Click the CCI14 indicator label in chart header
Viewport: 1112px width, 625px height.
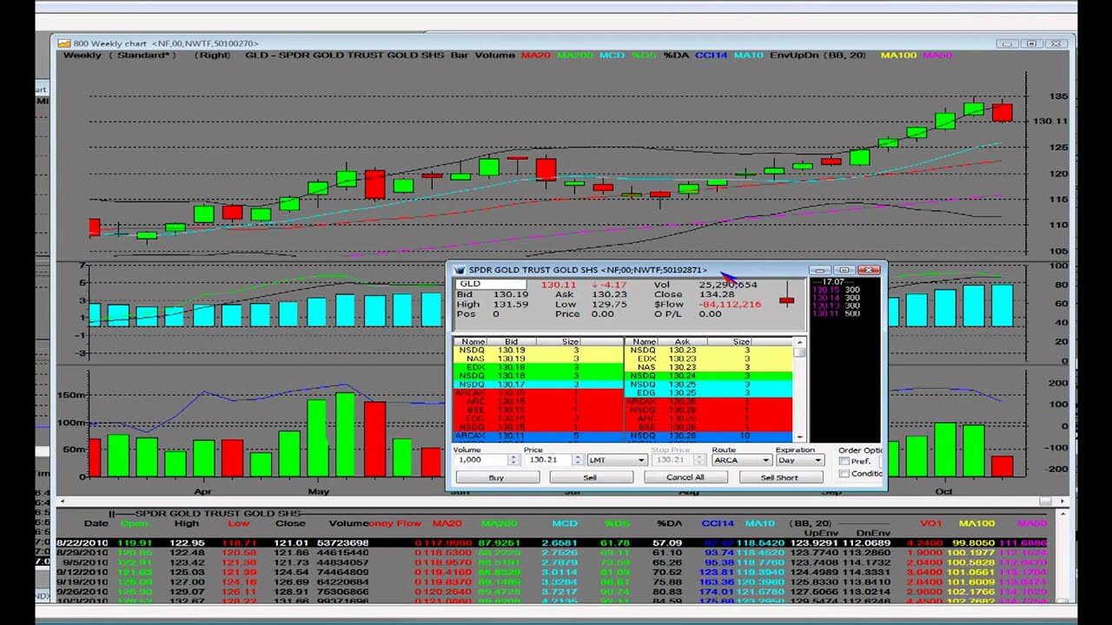point(712,56)
